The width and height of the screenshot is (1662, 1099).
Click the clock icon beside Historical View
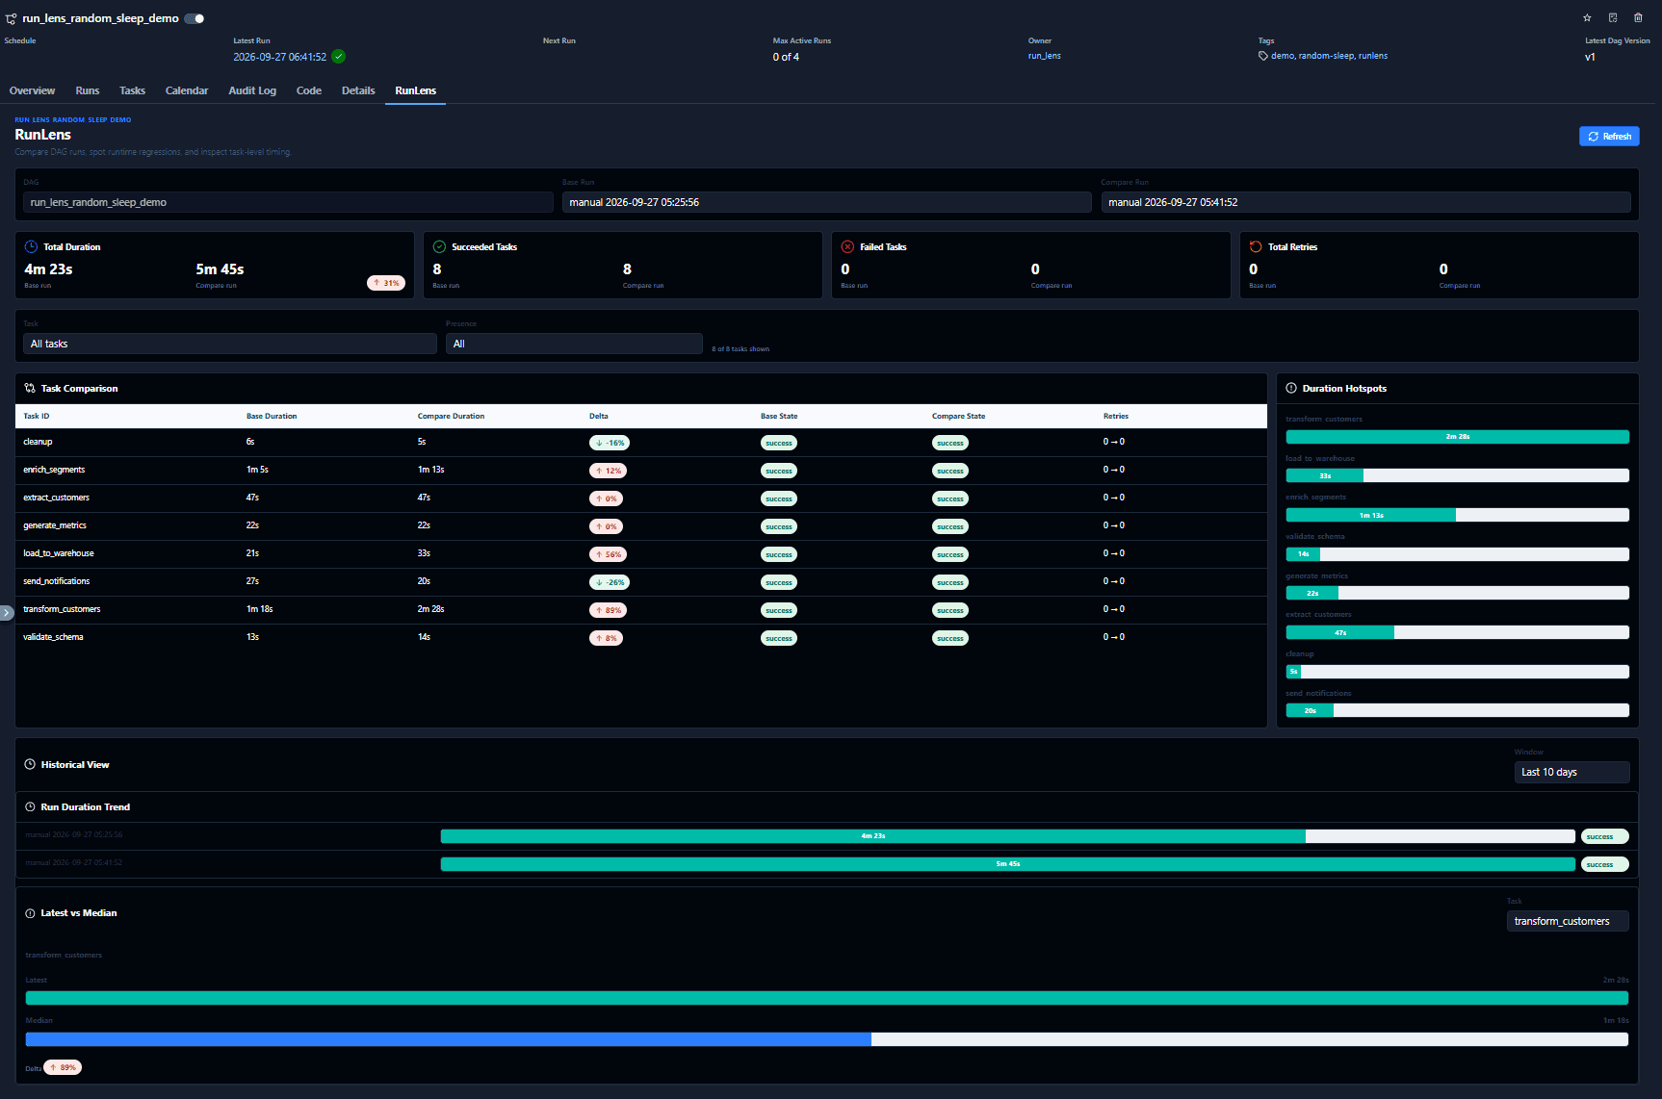pyautogui.click(x=30, y=764)
